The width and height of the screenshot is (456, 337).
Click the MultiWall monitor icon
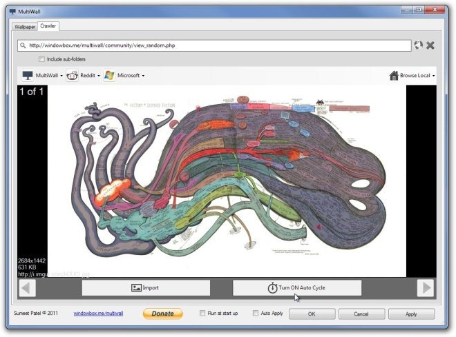pos(28,76)
